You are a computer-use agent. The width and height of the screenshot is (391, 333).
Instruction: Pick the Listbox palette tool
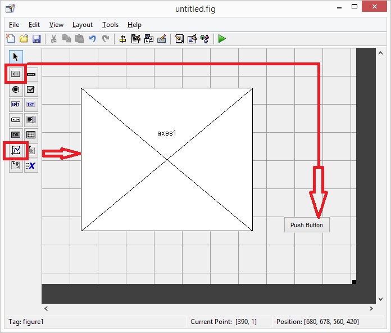(31, 120)
